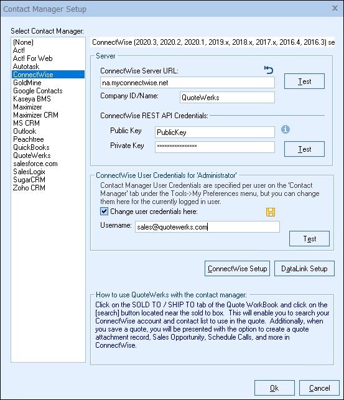344x400 pixels.
Task: Select Peachtree in the list
Action: click(x=48, y=139)
